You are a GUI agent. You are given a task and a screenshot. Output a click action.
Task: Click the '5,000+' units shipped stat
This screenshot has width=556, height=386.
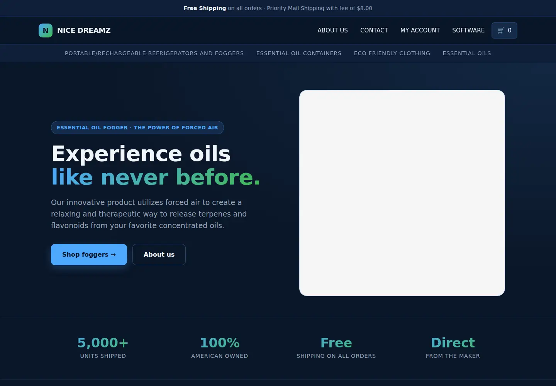point(103,343)
